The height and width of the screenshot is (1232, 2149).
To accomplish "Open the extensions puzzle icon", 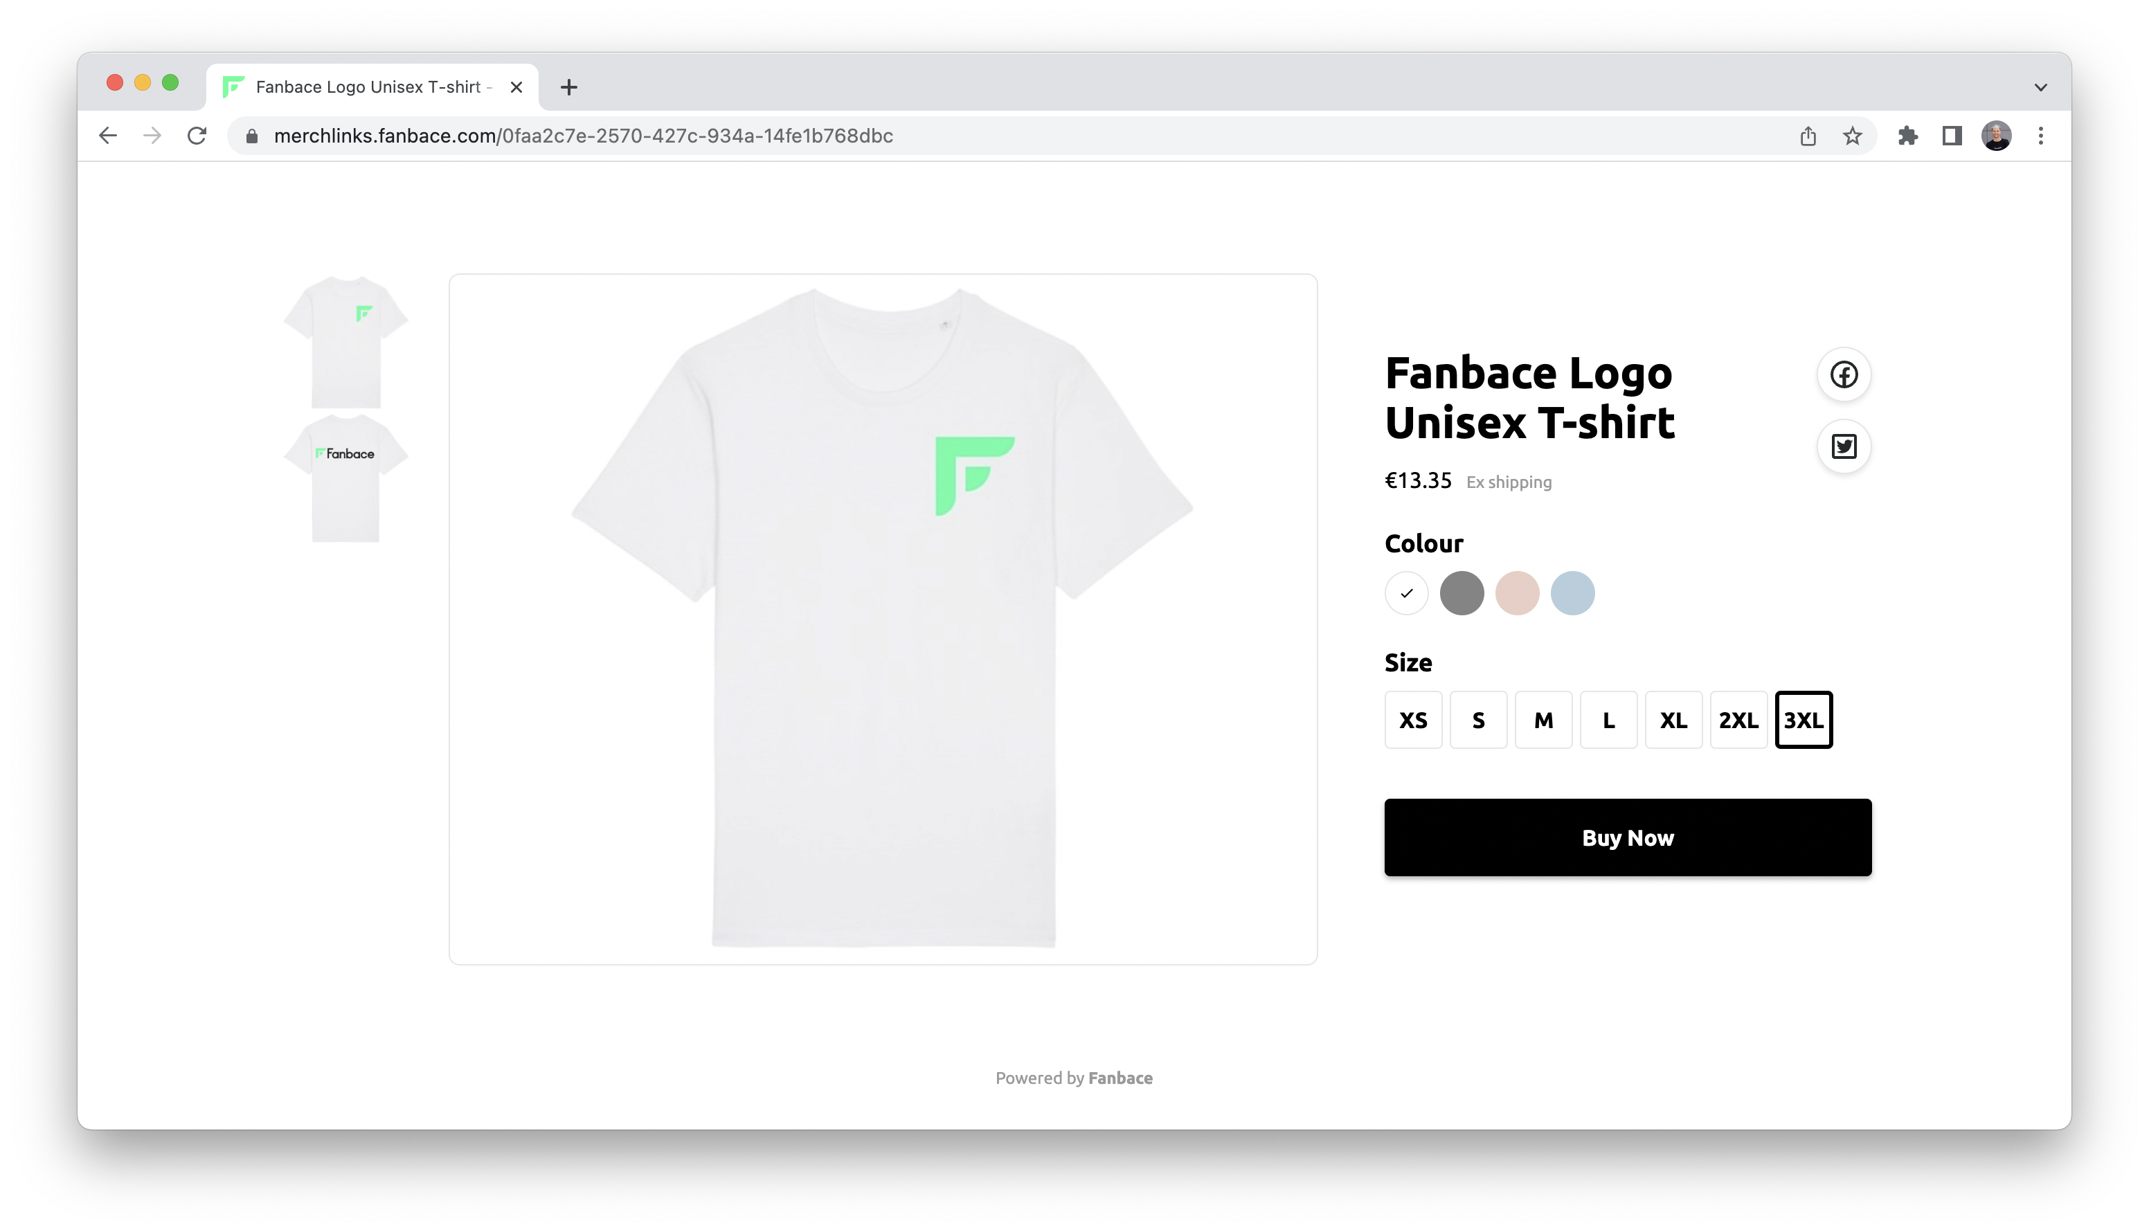I will point(1908,136).
